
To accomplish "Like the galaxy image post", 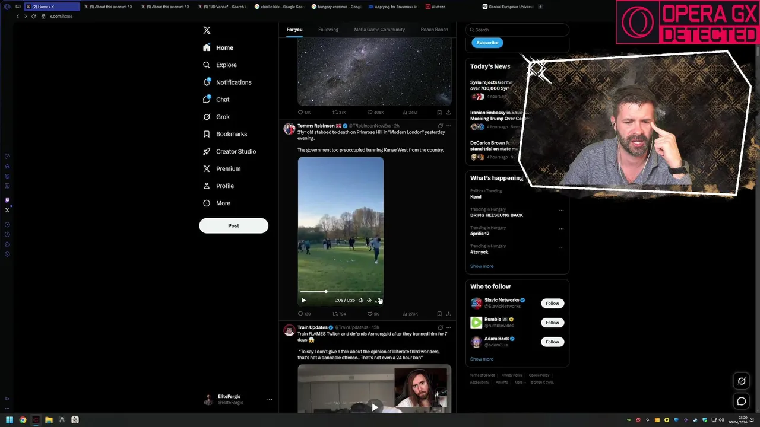I will coord(375,112).
